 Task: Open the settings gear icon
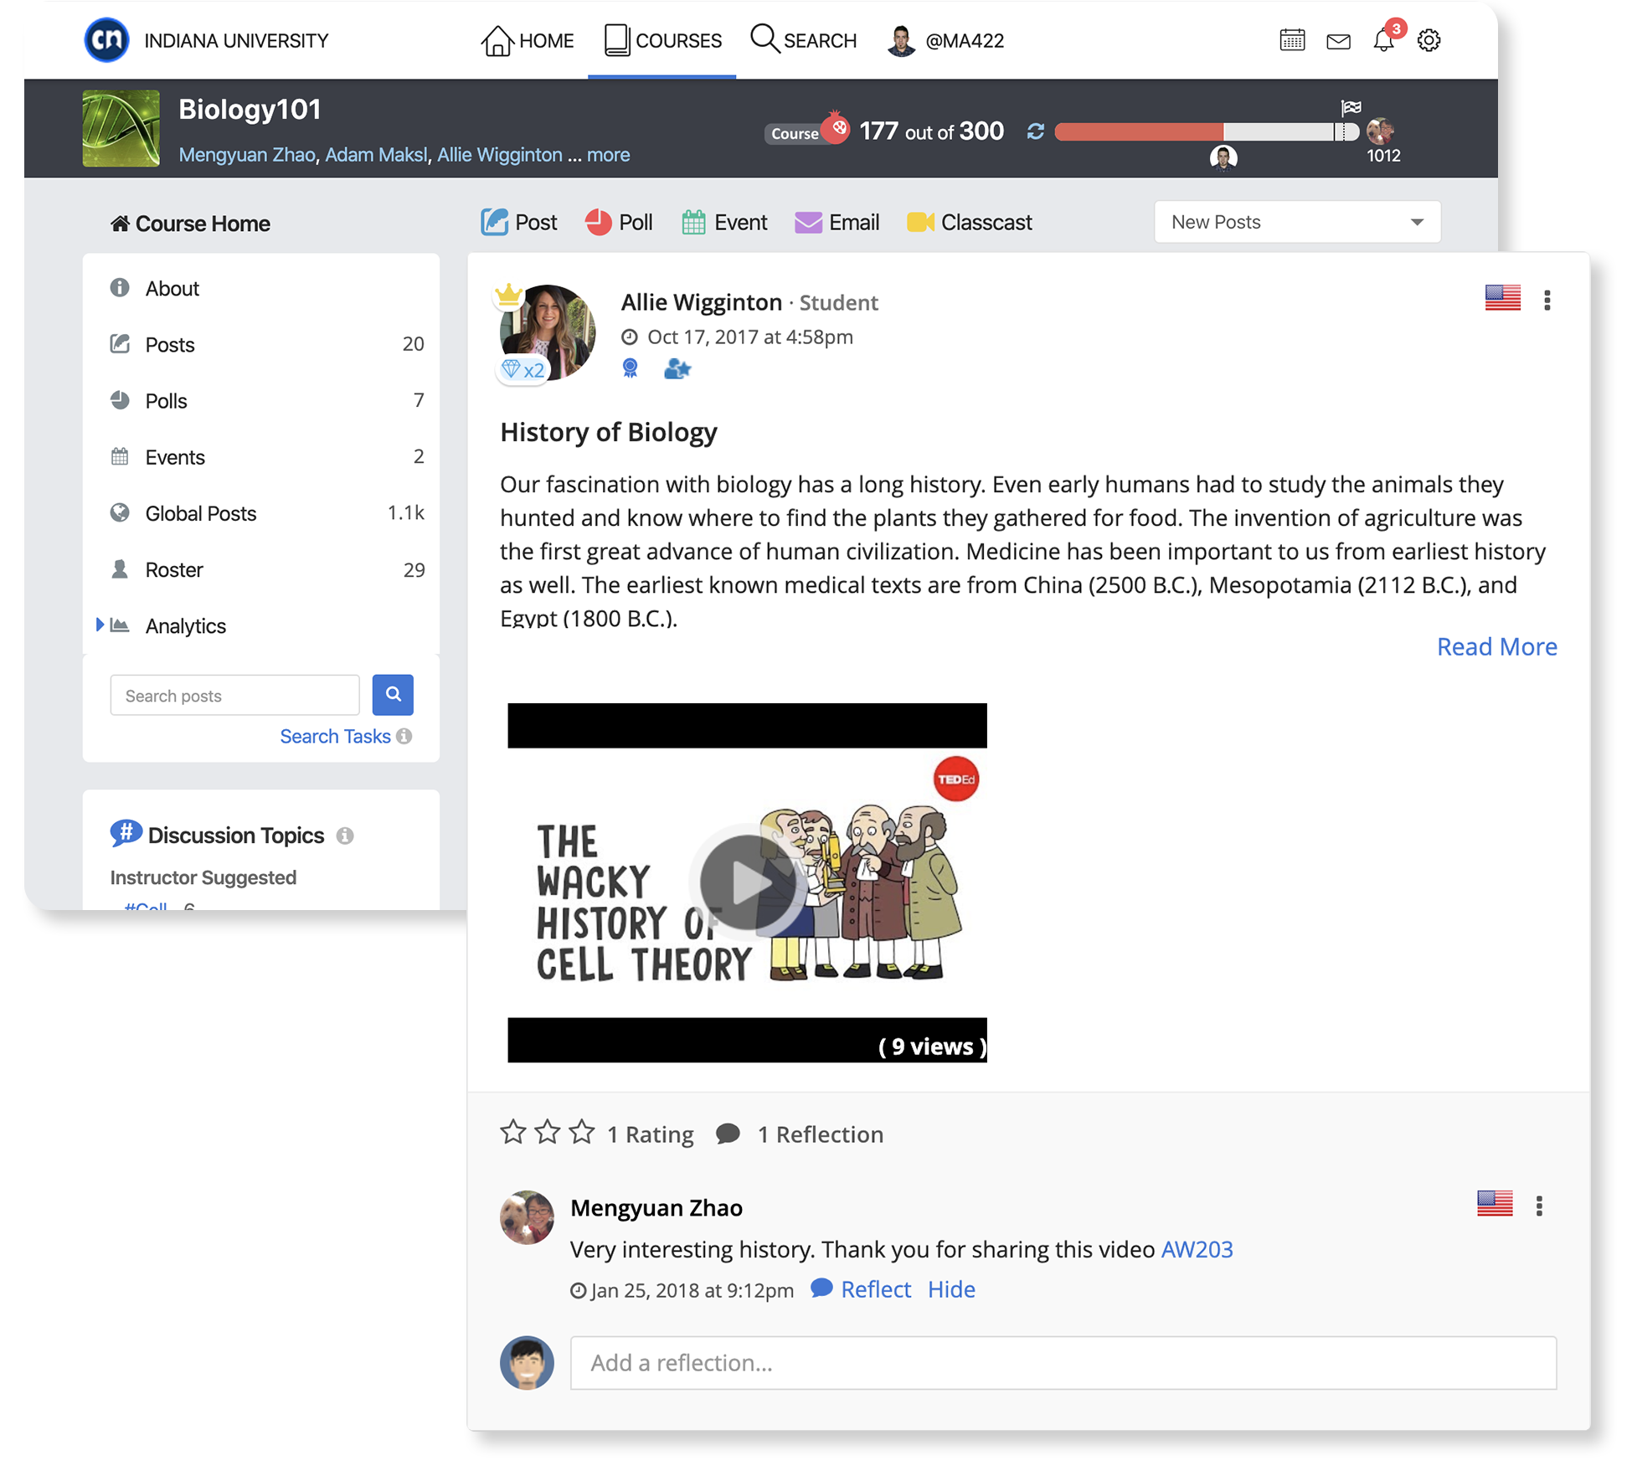[1429, 40]
